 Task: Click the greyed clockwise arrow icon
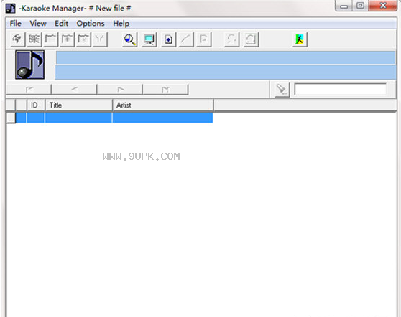[x=252, y=39]
